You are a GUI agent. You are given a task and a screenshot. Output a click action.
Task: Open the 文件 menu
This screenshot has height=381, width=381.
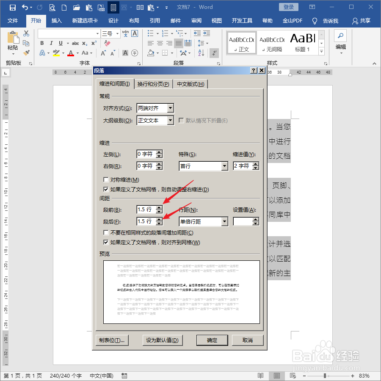pos(13,21)
